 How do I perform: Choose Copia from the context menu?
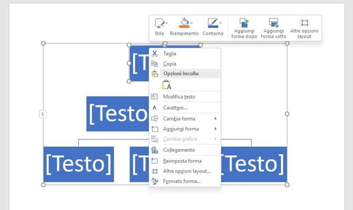coord(185,63)
